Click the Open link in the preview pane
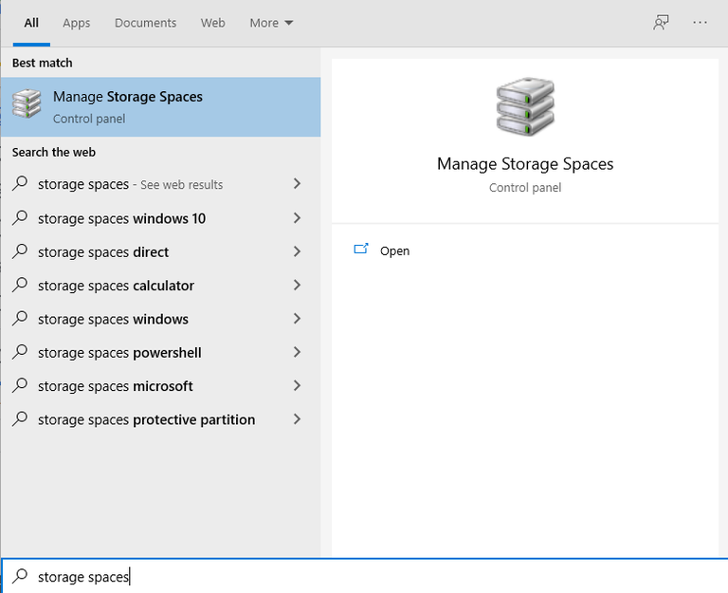This screenshot has height=593, width=728. [x=394, y=250]
